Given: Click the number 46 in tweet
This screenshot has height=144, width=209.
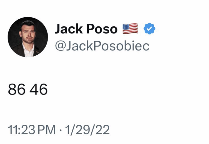Looking at the screenshot, I should tap(39, 89).
